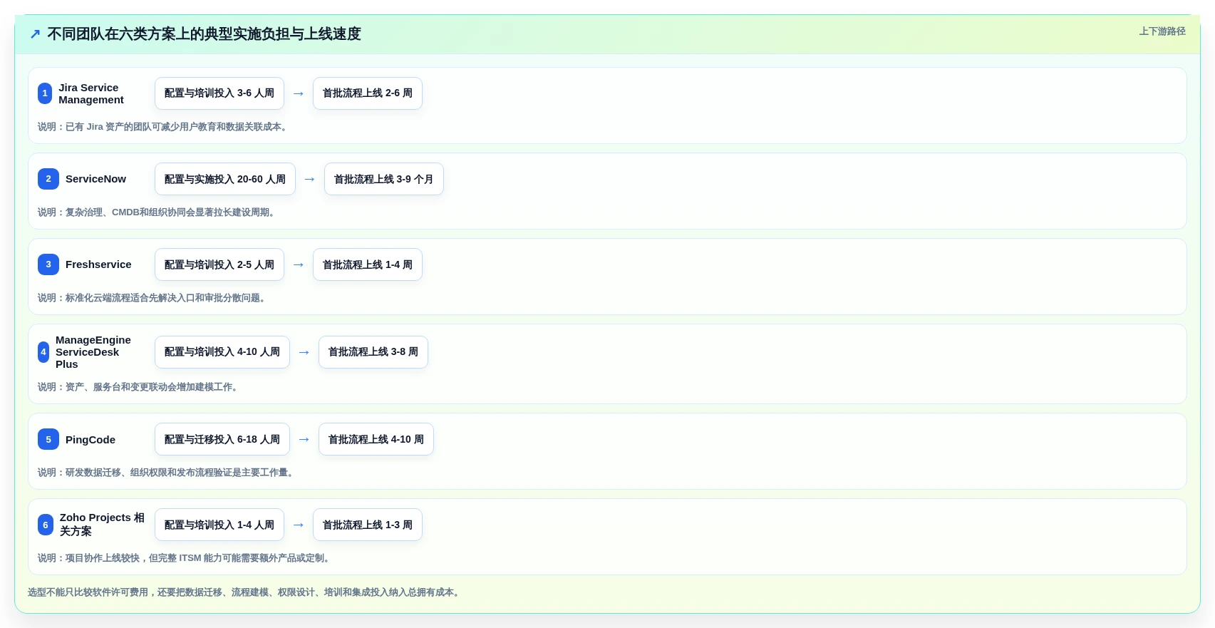
Task: Click the PingCode name
Action: [91, 440]
